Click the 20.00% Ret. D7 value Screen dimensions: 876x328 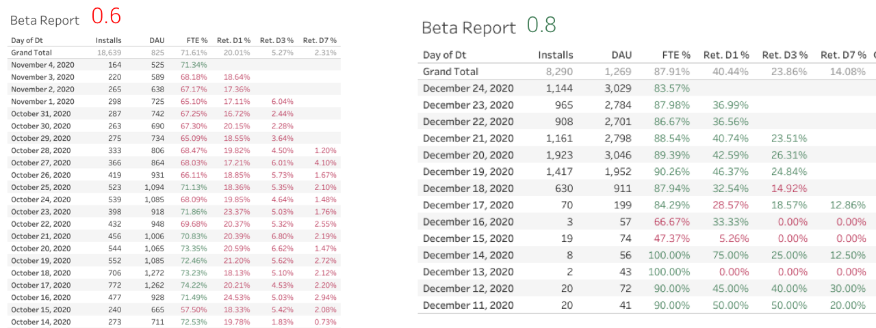pos(847,305)
